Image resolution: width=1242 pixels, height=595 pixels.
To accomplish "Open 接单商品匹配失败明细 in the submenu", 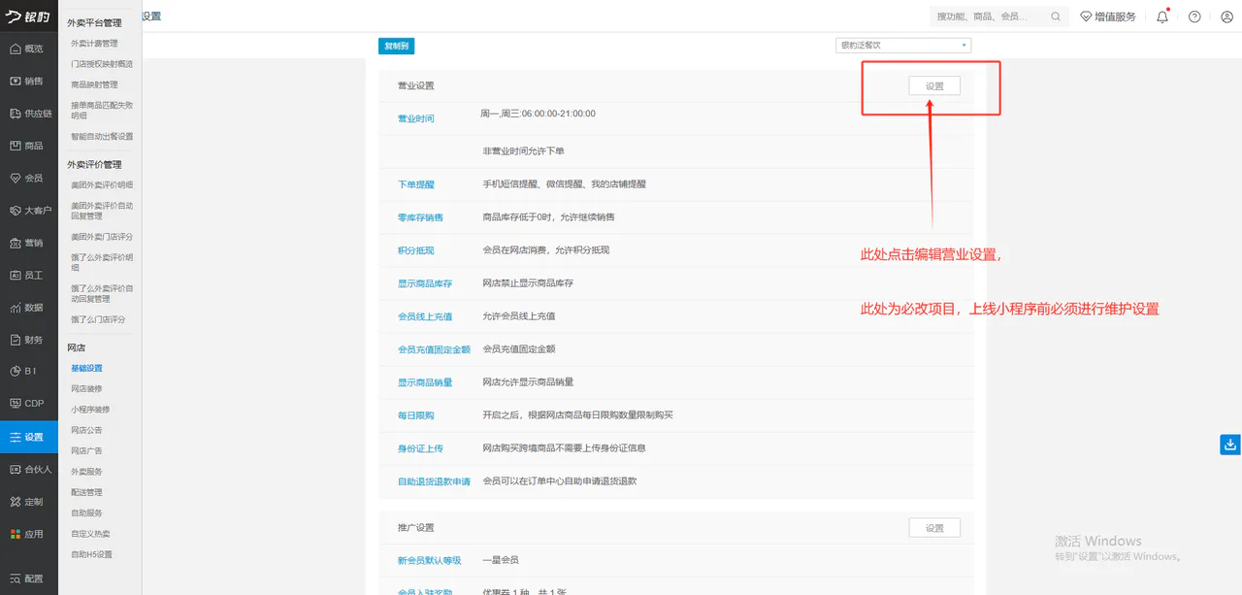I will tap(102, 110).
